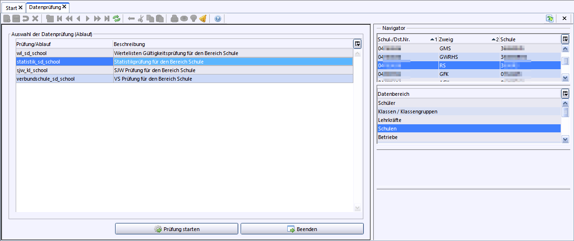This screenshot has width=574, height=241.
Task: Jump to first record toolbar icon
Action: 59,19
